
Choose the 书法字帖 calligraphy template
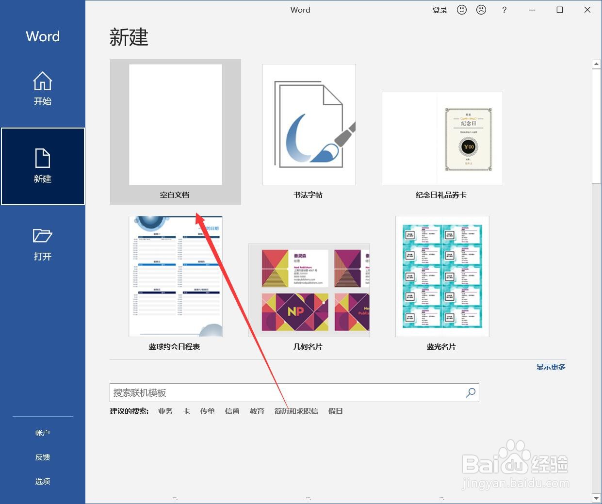309,132
